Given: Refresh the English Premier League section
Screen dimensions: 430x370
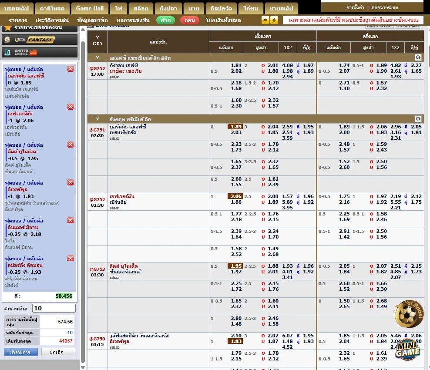Looking at the screenshot, I should click(418, 119).
